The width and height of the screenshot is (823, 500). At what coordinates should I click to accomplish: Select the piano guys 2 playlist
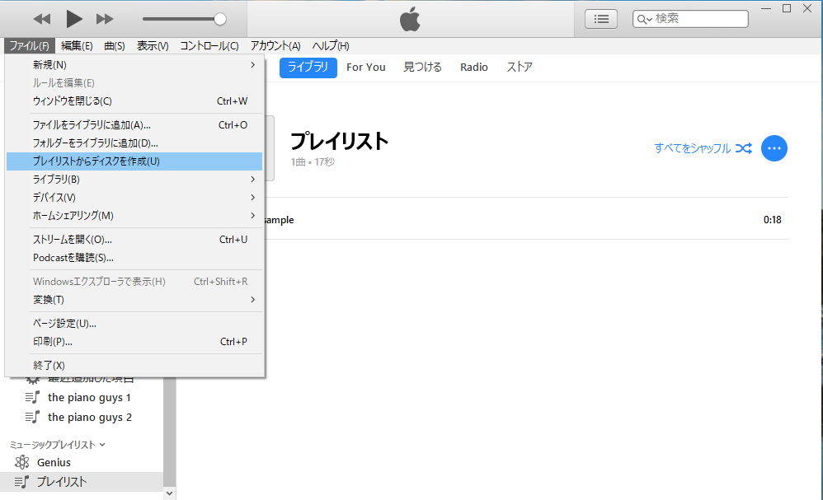pos(90,418)
